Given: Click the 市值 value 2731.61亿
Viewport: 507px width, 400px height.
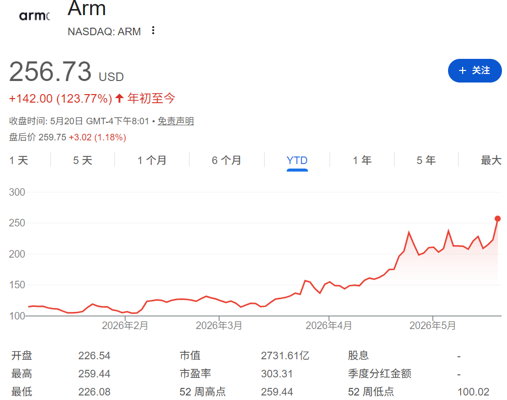Looking at the screenshot, I should point(285,356).
